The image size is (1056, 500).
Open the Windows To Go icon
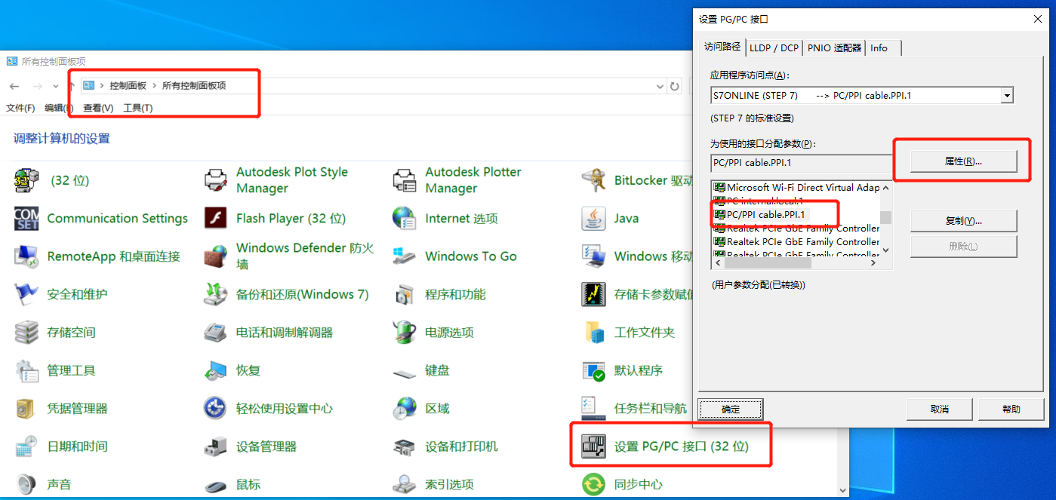405,256
